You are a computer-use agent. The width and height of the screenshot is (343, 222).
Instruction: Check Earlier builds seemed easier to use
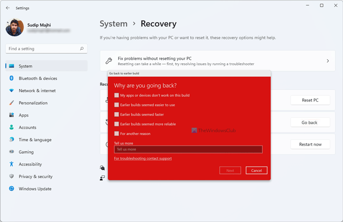pyautogui.click(x=117, y=105)
